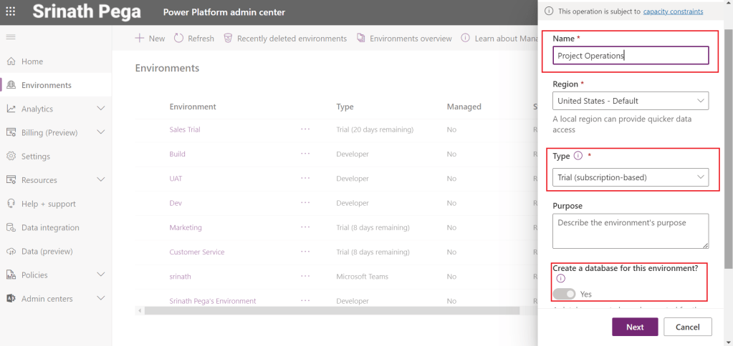
Task: Open Recently deleted environments command
Action: [x=285, y=38]
